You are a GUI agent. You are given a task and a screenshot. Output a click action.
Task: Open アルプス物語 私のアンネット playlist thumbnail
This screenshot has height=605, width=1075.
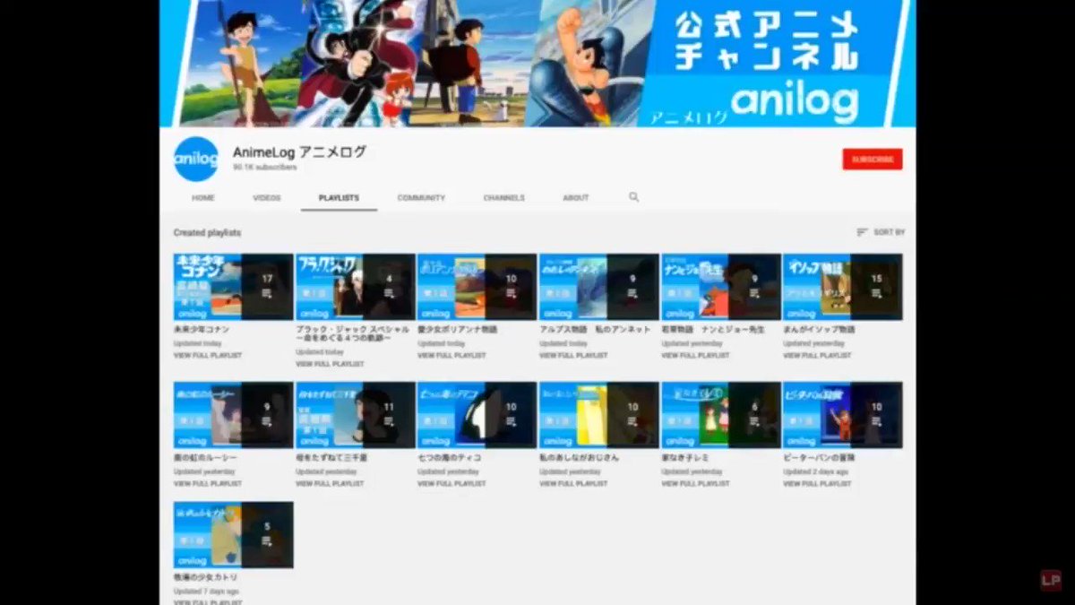coord(599,287)
